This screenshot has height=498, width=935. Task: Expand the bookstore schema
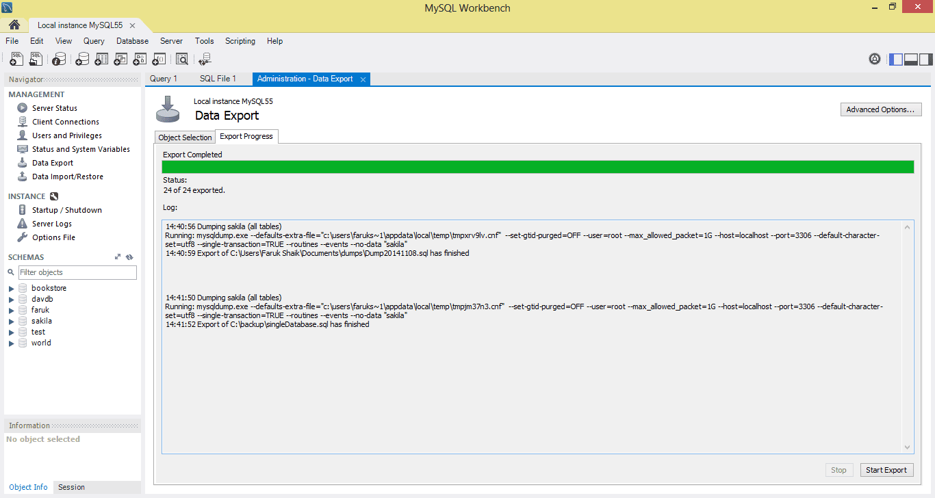coord(11,289)
